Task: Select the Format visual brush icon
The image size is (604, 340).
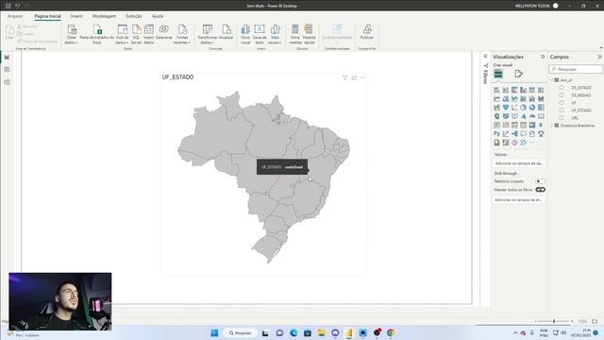Action: click(518, 74)
